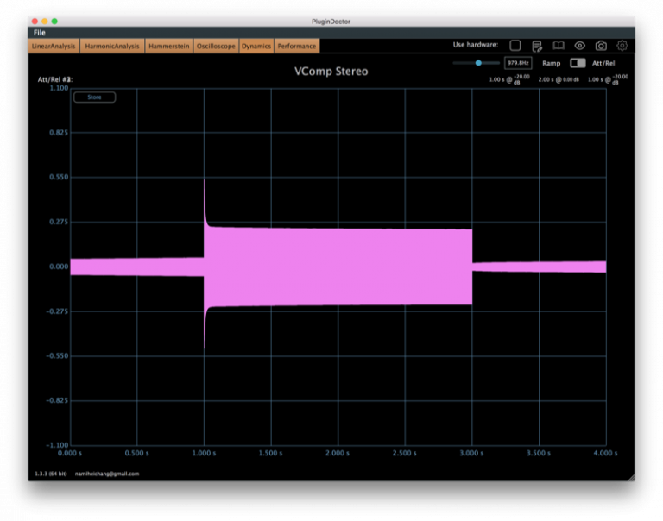Go to the Performance tab
Screen dimensions: 663x521
click(x=296, y=46)
